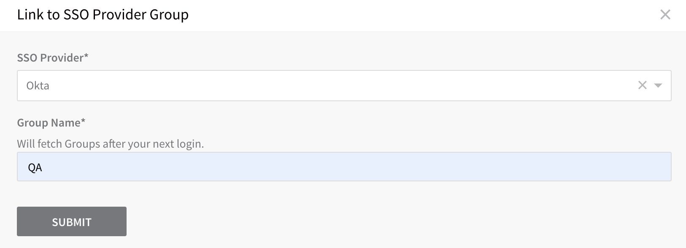Remove Okta using the small X icon

[x=643, y=85]
